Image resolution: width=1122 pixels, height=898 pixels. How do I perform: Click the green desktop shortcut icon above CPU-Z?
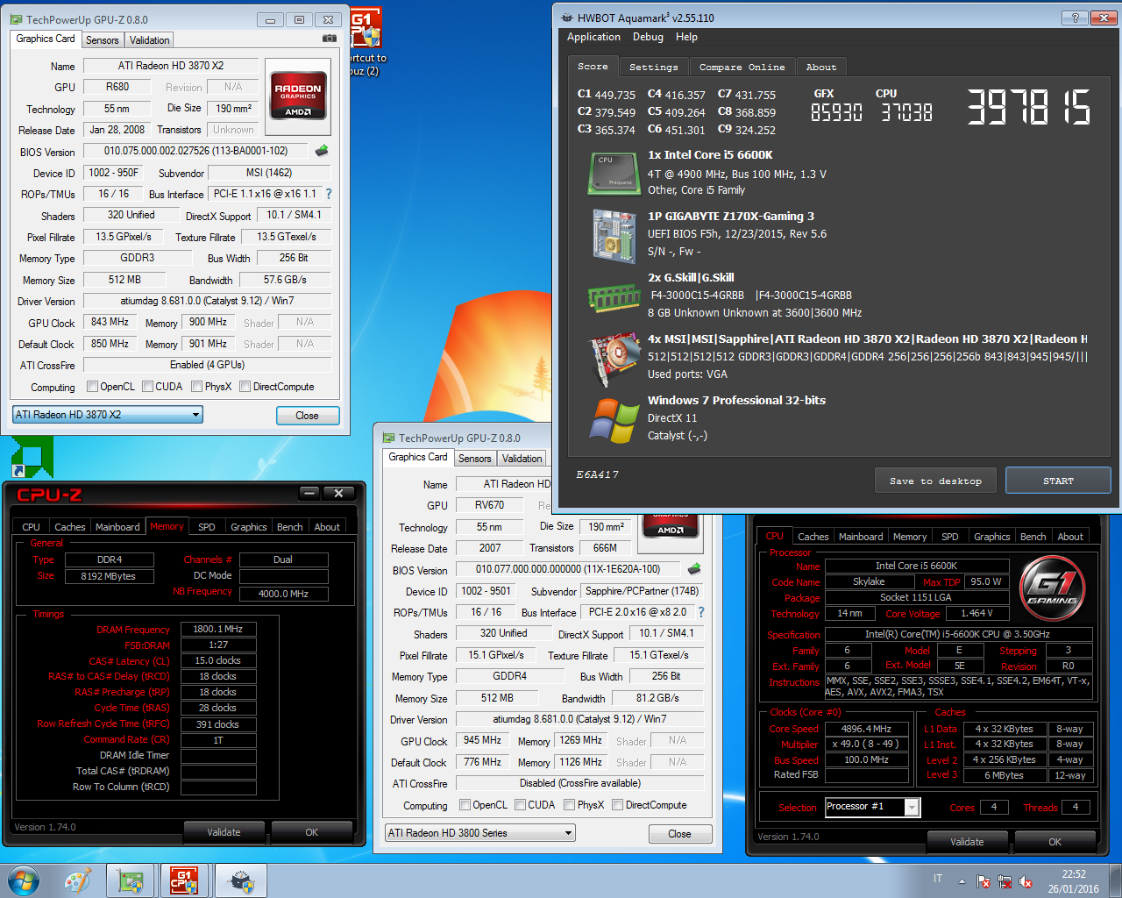(32, 457)
